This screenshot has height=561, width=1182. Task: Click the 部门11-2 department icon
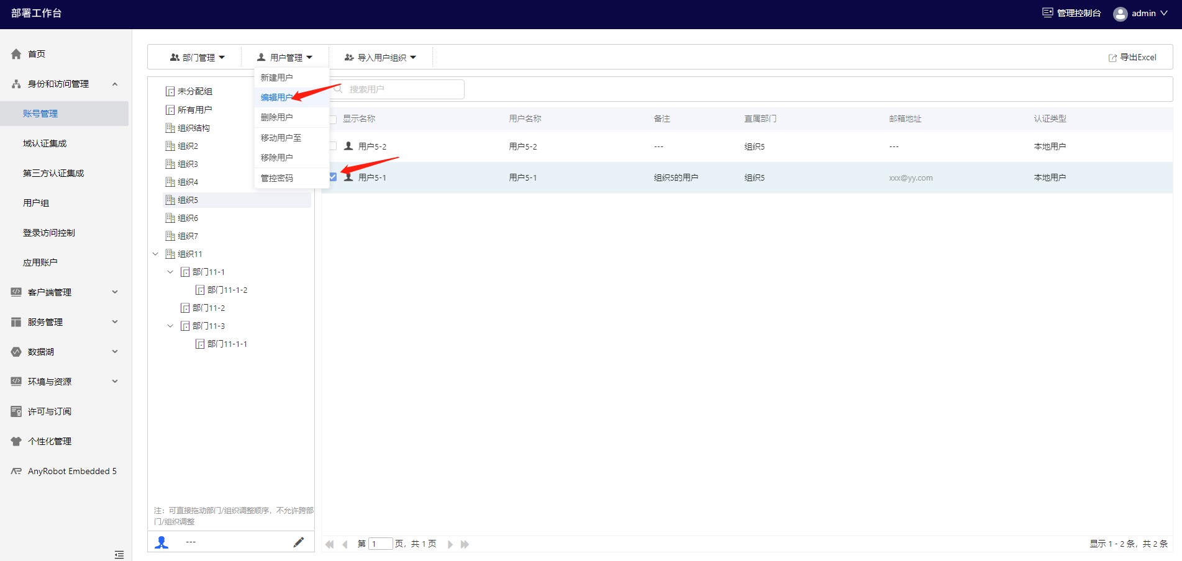coord(185,308)
